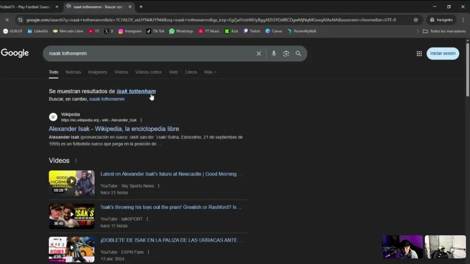The image size is (470, 264).
Task: Close the Futbol11 tab
Action: click(57, 7)
